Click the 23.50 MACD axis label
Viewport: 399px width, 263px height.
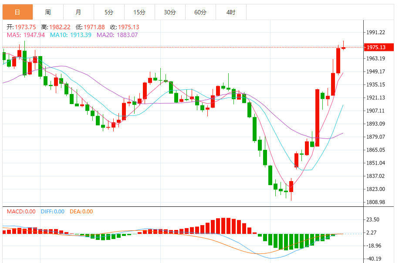373,219
